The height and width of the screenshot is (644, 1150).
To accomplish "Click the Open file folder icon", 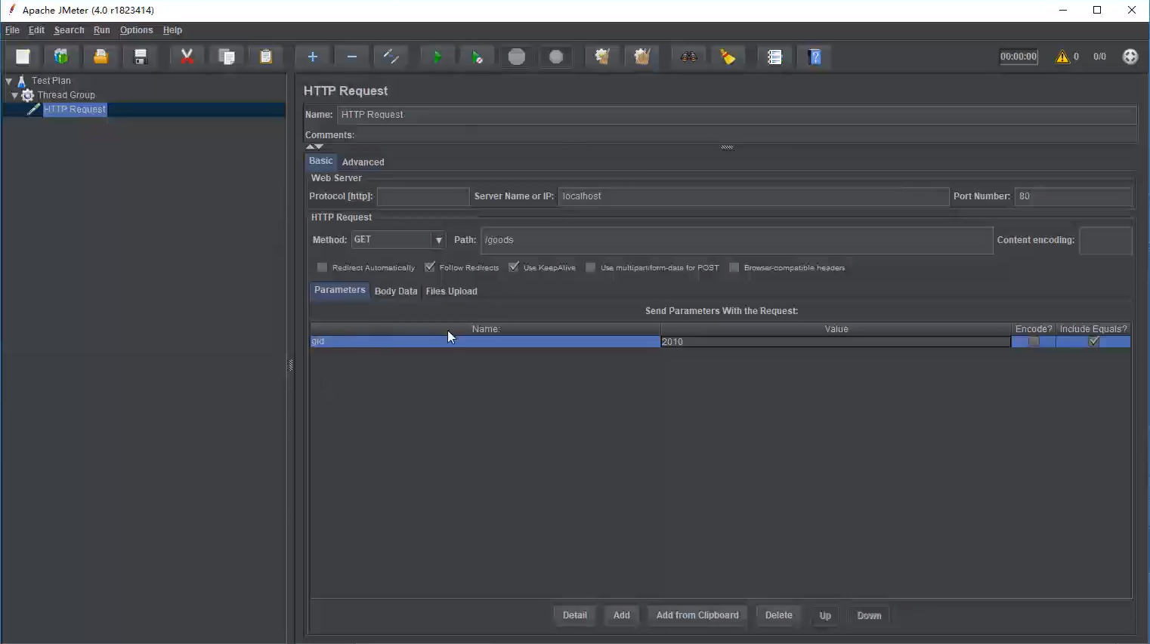I will coord(100,57).
